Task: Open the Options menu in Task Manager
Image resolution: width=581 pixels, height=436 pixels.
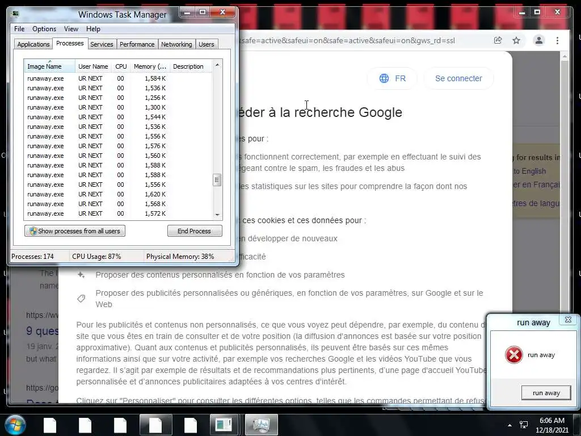Action: click(x=44, y=28)
